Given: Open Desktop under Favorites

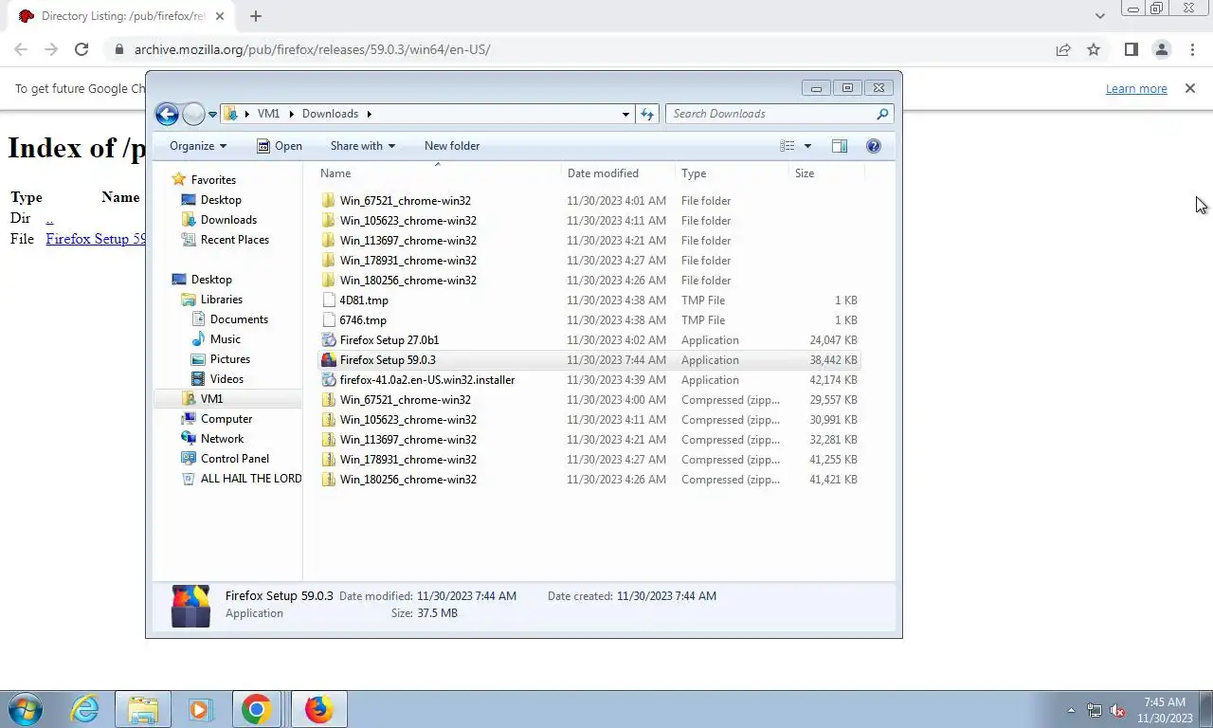Looking at the screenshot, I should click(221, 200).
